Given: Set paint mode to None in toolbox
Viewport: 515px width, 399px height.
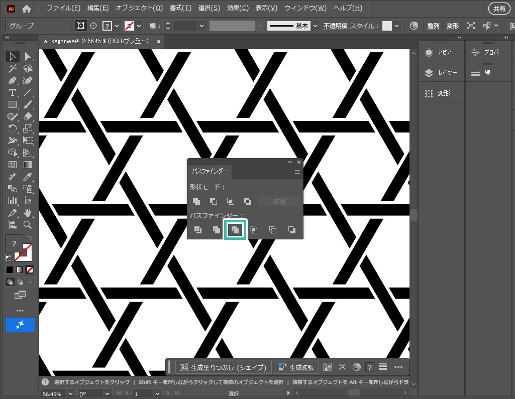Looking at the screenshot, I should 30,270.
